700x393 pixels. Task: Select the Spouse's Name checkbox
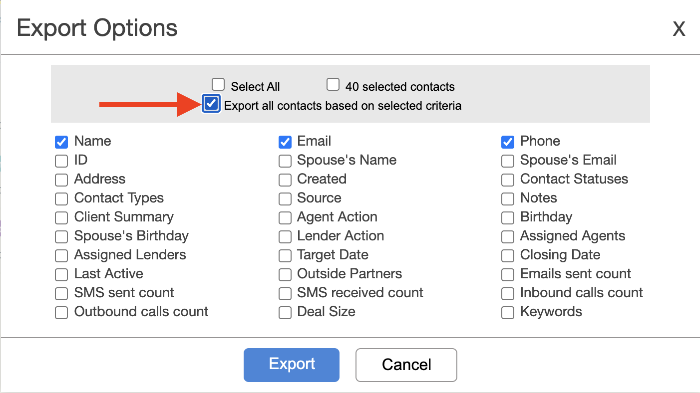point(285,161)
